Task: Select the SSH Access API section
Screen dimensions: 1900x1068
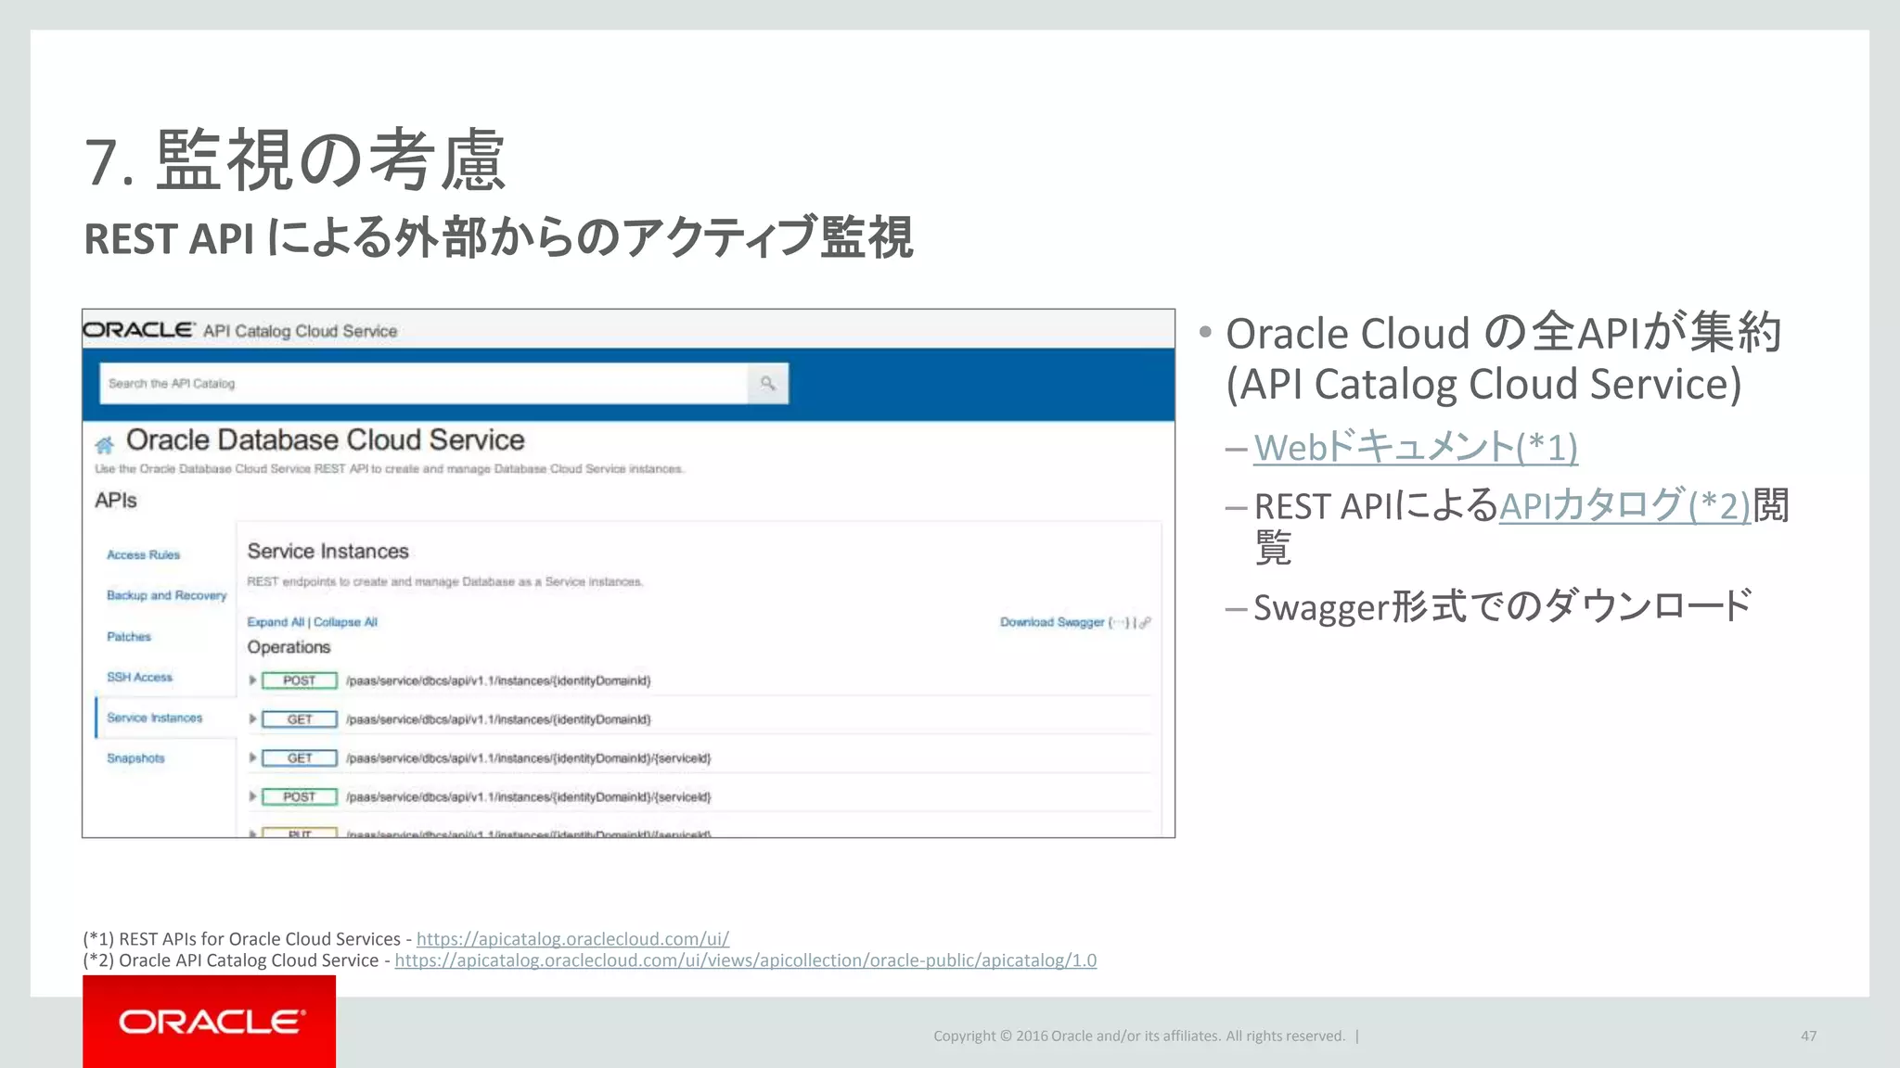Action: click(x=139, y=677)
